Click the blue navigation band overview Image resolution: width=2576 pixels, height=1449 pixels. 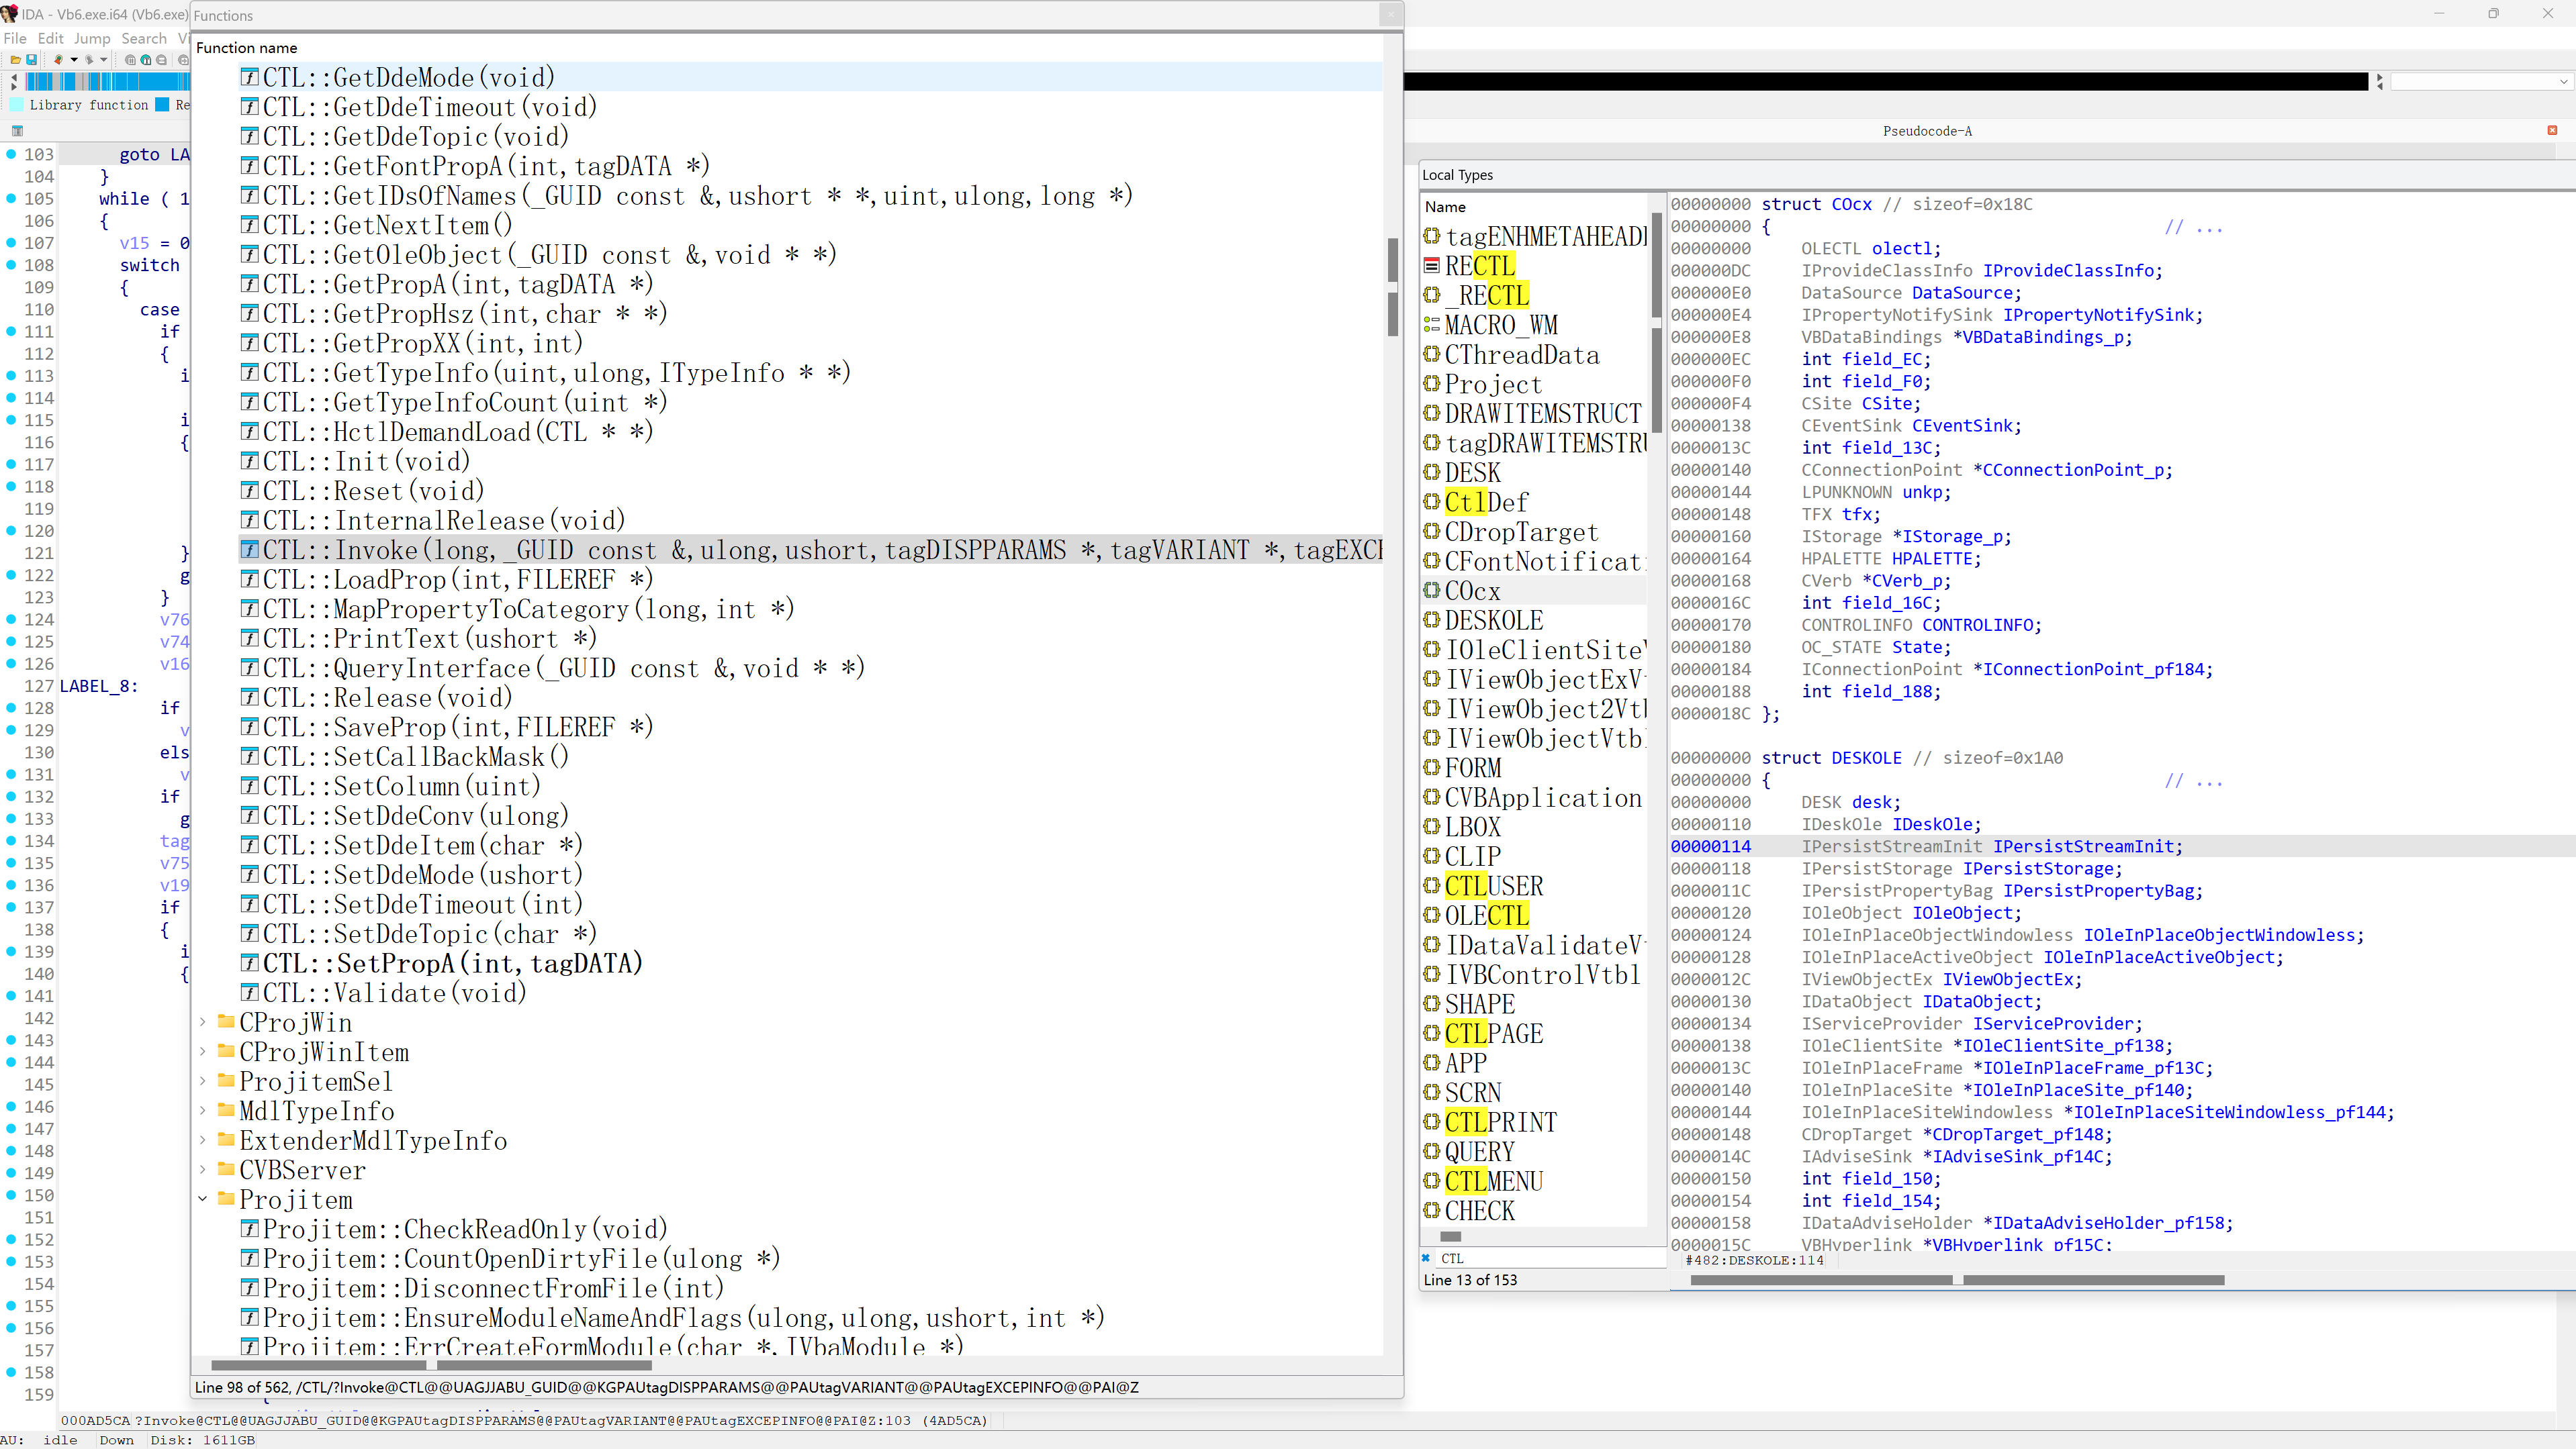tap(107, 81)
